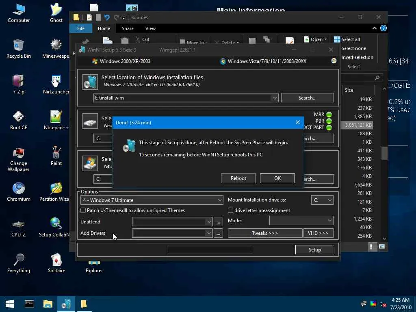The image size is (416, 312).
Task: Select the 3,051,121 KB file row
Action: 357,125
